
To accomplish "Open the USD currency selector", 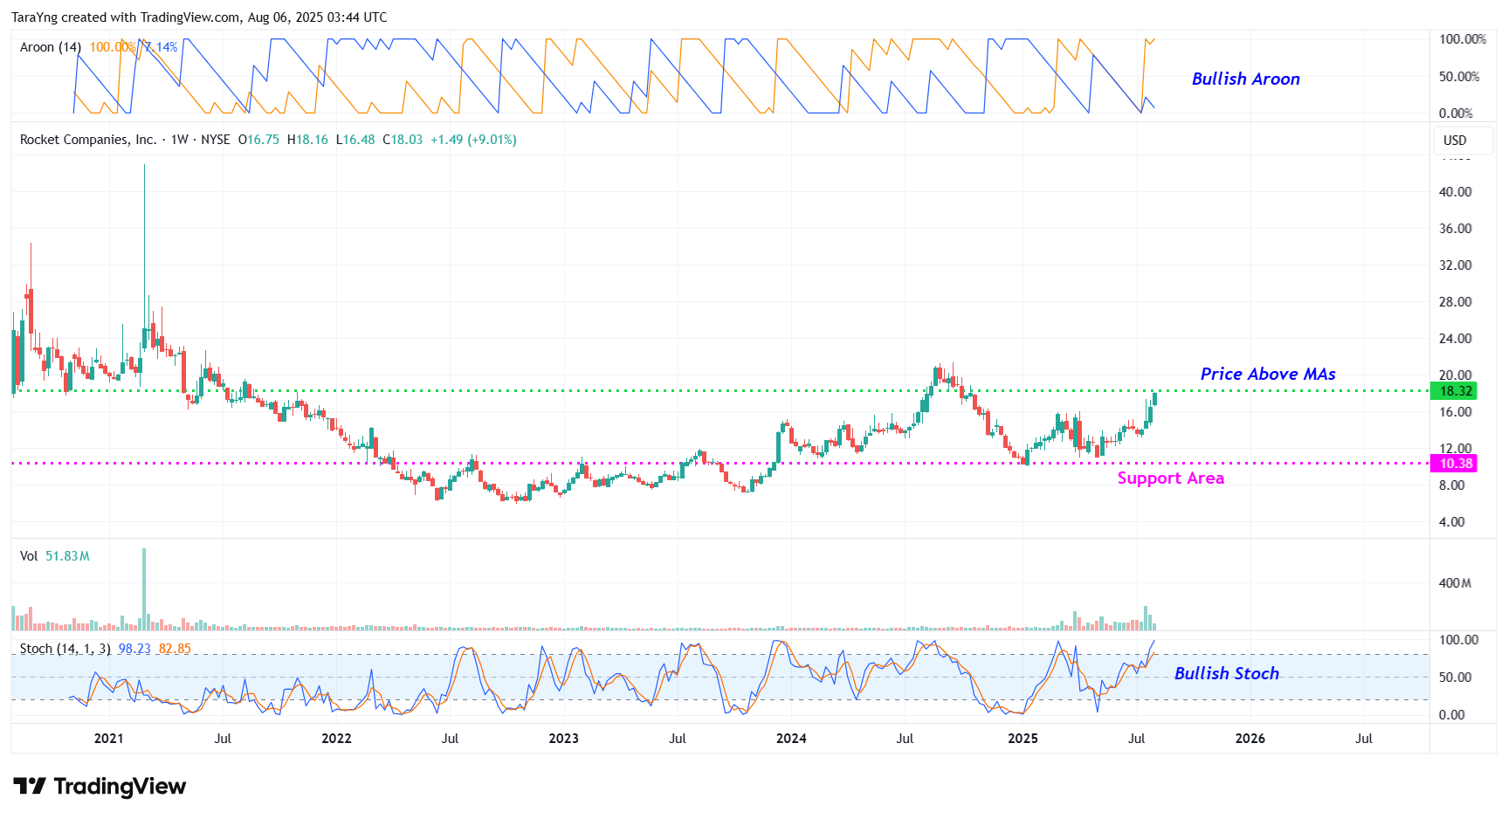I will 1463,141.
